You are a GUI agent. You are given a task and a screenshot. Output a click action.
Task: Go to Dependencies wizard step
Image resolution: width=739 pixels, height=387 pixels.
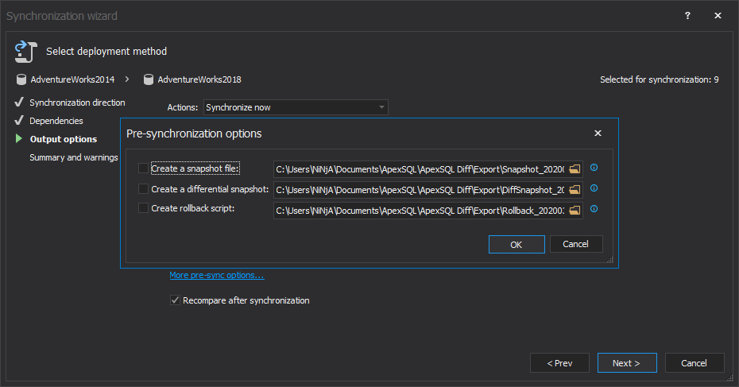[56, 121]
